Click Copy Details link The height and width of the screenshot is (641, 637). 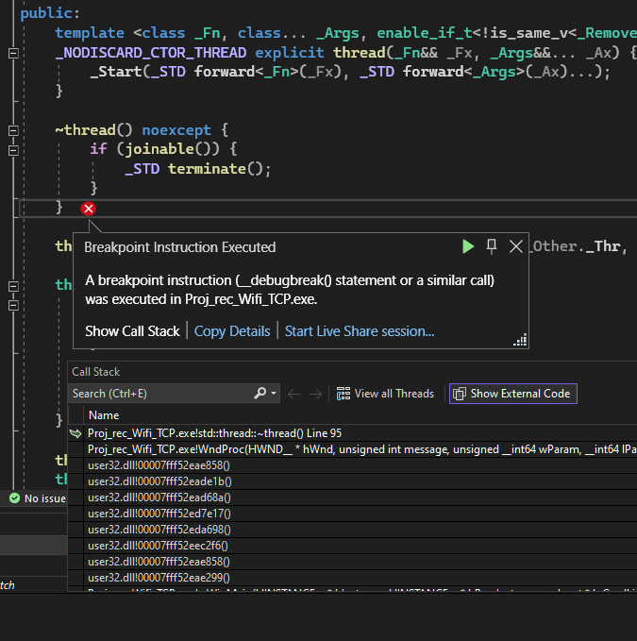[x=232, y=331]
